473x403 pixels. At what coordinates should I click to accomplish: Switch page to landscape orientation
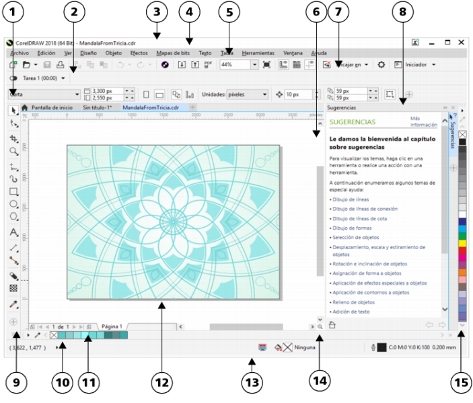point(160,95)
